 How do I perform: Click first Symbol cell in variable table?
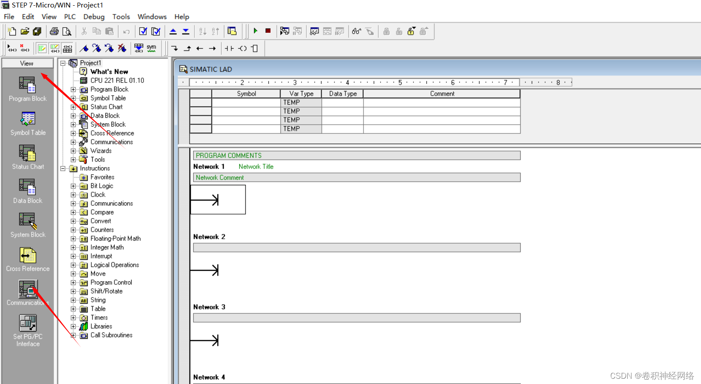coord(246,102)
